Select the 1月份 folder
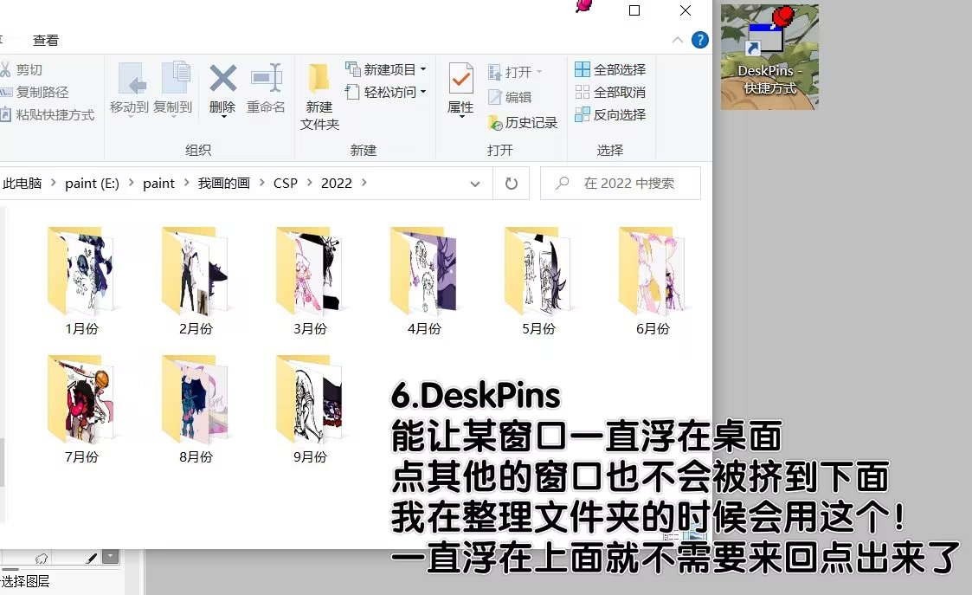 81,281
